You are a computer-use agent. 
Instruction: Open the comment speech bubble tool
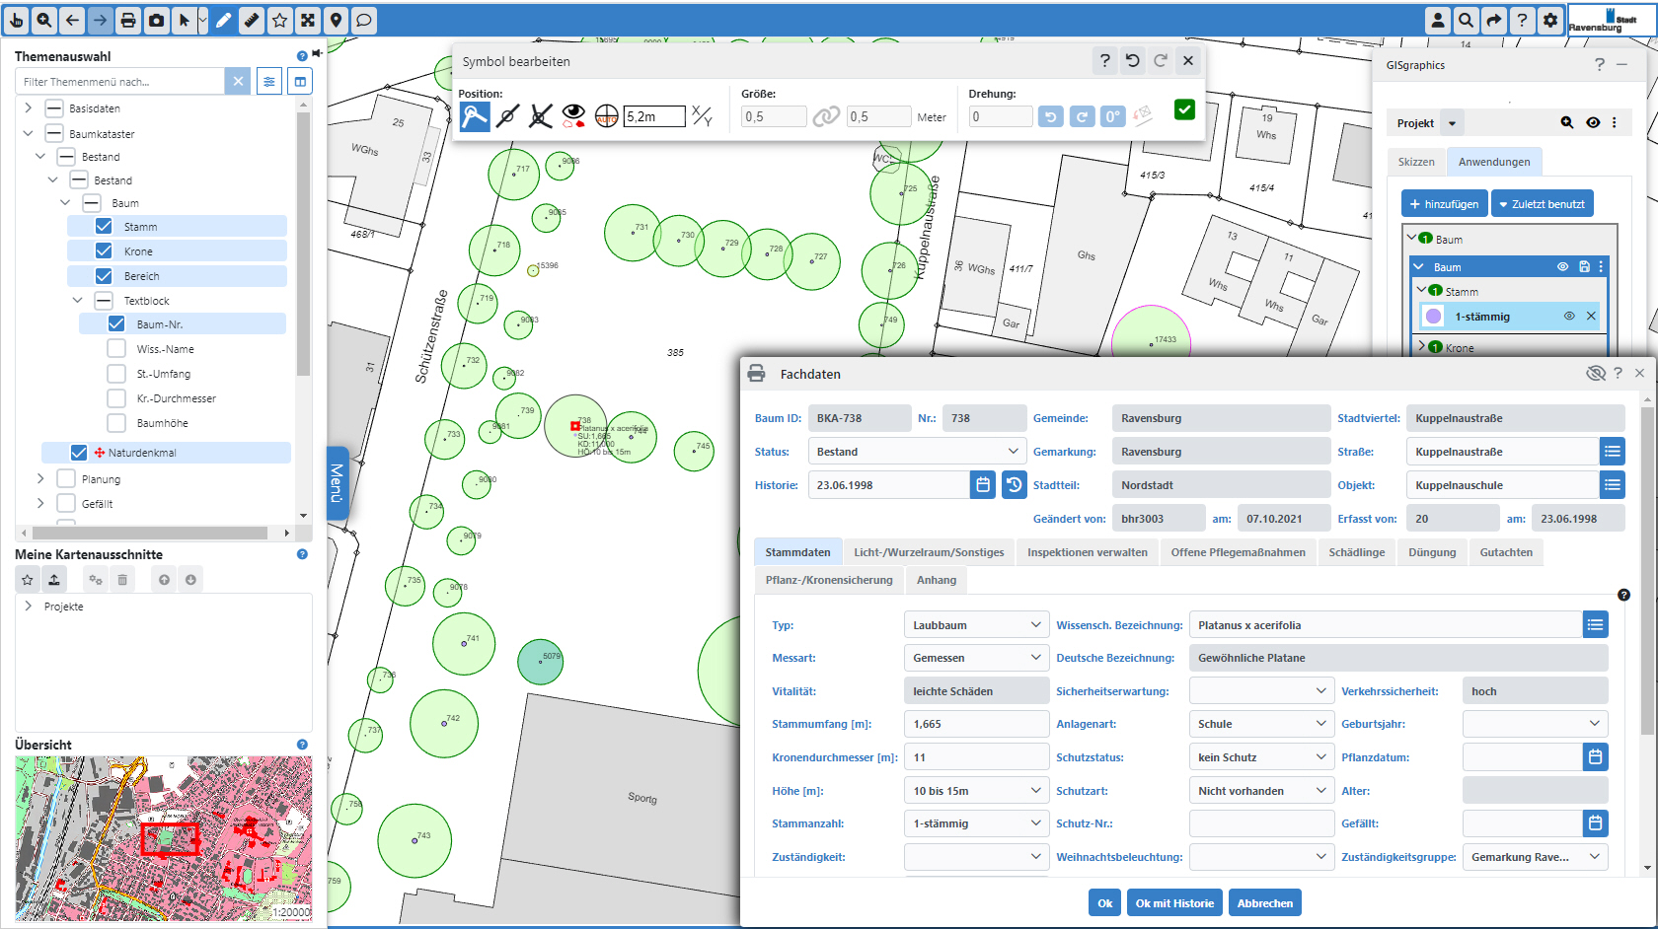point(364,20)
